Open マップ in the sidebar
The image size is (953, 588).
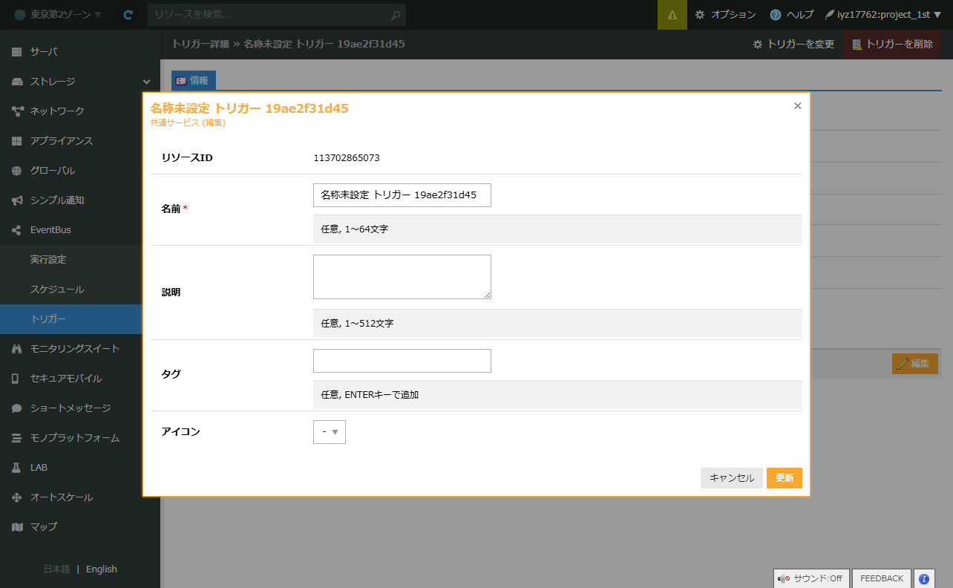point(43,527)
